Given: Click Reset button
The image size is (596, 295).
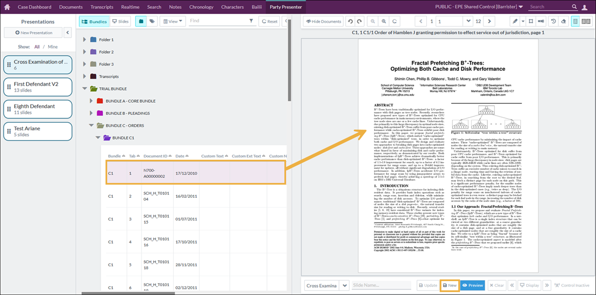Looking at the screenshot, I should click(x=269, y=21).
